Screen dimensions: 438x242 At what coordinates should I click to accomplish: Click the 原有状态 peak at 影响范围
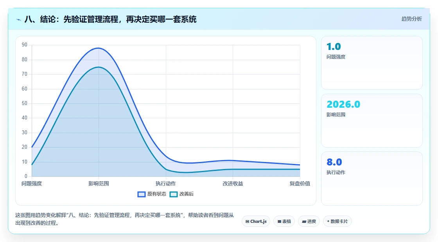click(x=99, y=48)
